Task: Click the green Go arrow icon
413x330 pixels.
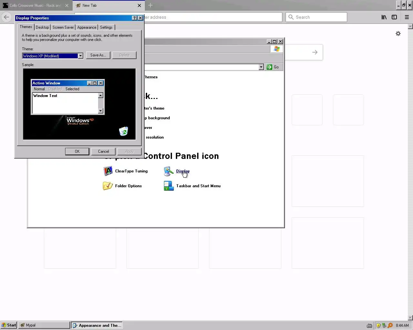Action: click(269, 67)
